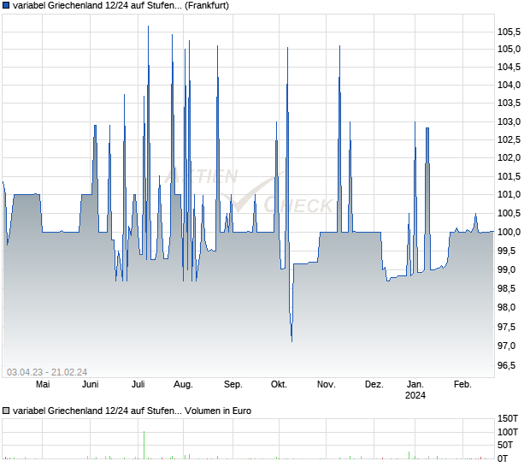The height and width of the screenshot is (467, 530).
Task: Click the 105,5 price axis label
Action: tap(508, 32)
